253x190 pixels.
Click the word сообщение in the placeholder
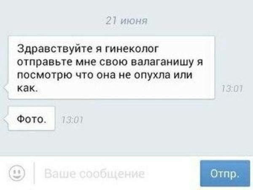tap(112, 174)
